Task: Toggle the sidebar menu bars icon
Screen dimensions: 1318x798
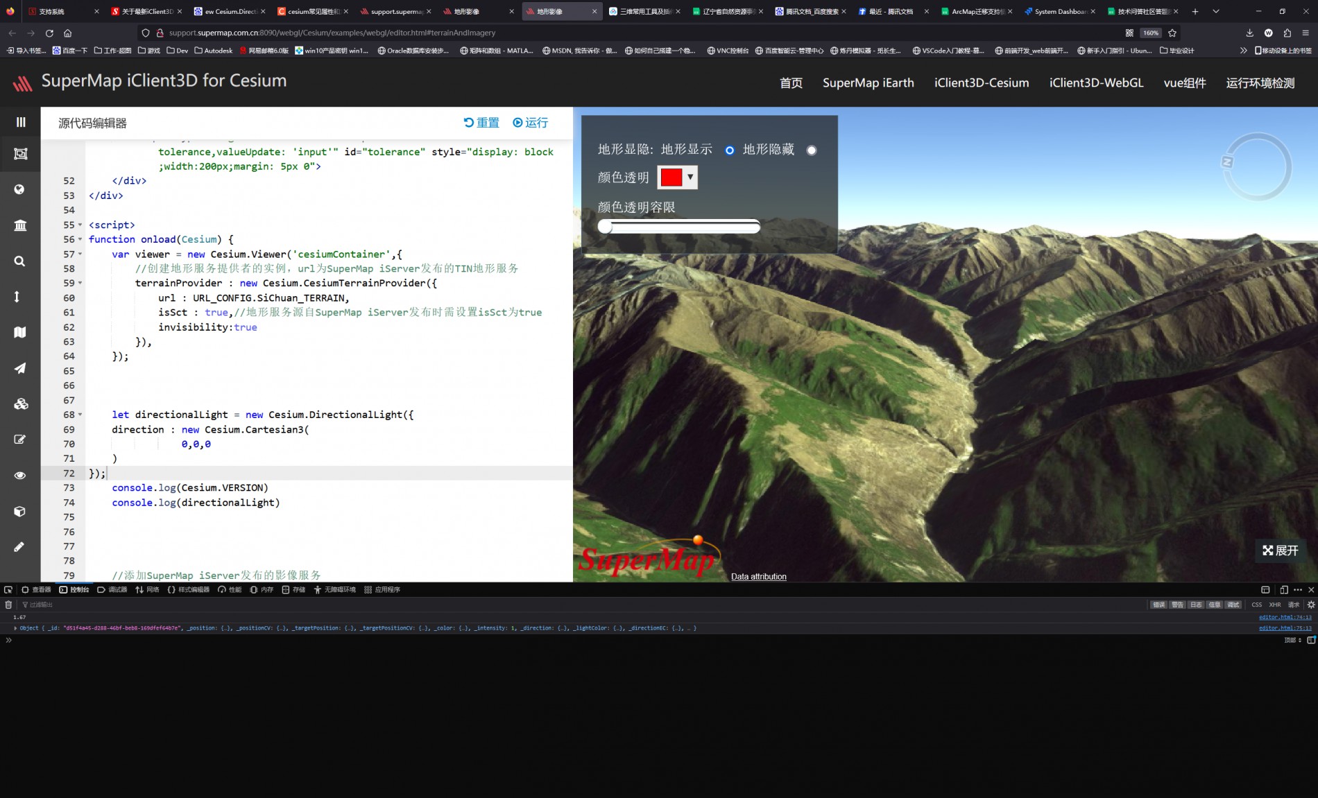Action: (x=21, y=122)
